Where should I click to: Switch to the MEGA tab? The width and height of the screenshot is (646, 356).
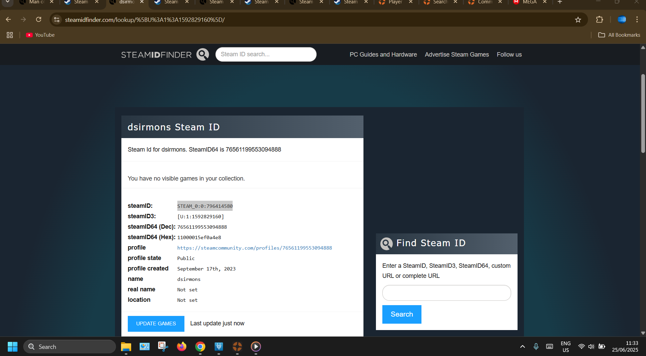pyautogui.click(x=529, y=2)
